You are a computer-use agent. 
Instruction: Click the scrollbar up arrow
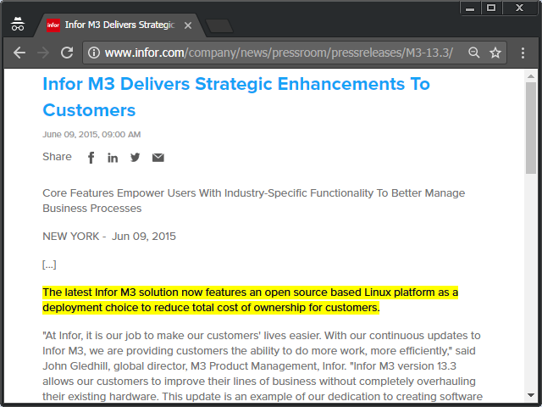[x=531, y=75]
